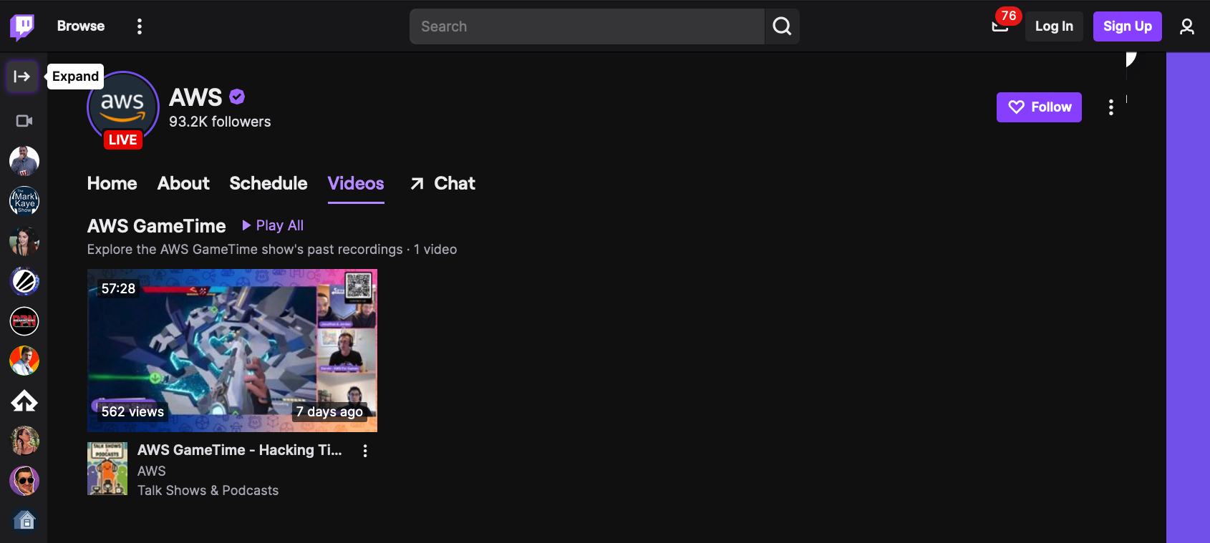Viewport: 1210px width, 543px height.
Task: Open the striped circle logo channel avatar
Action: (x=24, y=281)
